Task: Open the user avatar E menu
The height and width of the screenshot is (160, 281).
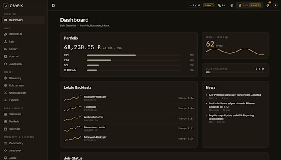Action: pos(276,5)
